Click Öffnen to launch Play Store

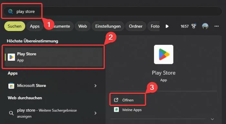[x=128, y=100]
